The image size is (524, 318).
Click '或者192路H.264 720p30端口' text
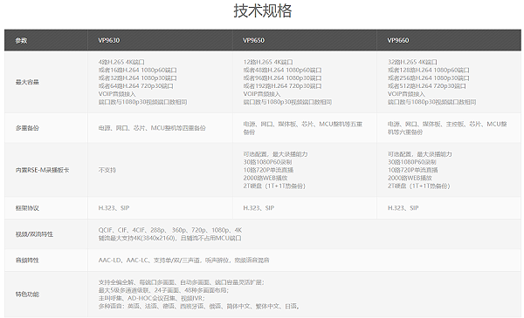282,86
